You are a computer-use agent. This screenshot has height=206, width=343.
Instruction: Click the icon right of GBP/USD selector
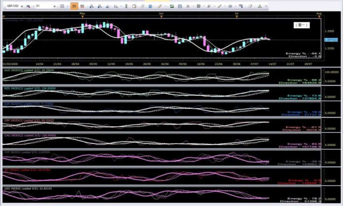(28, 6)
